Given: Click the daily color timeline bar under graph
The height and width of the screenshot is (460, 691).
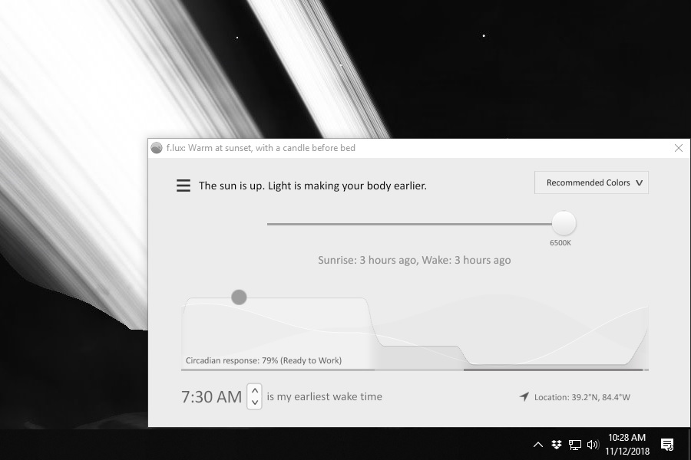Looking at the screenshot, I should (415, 370).
